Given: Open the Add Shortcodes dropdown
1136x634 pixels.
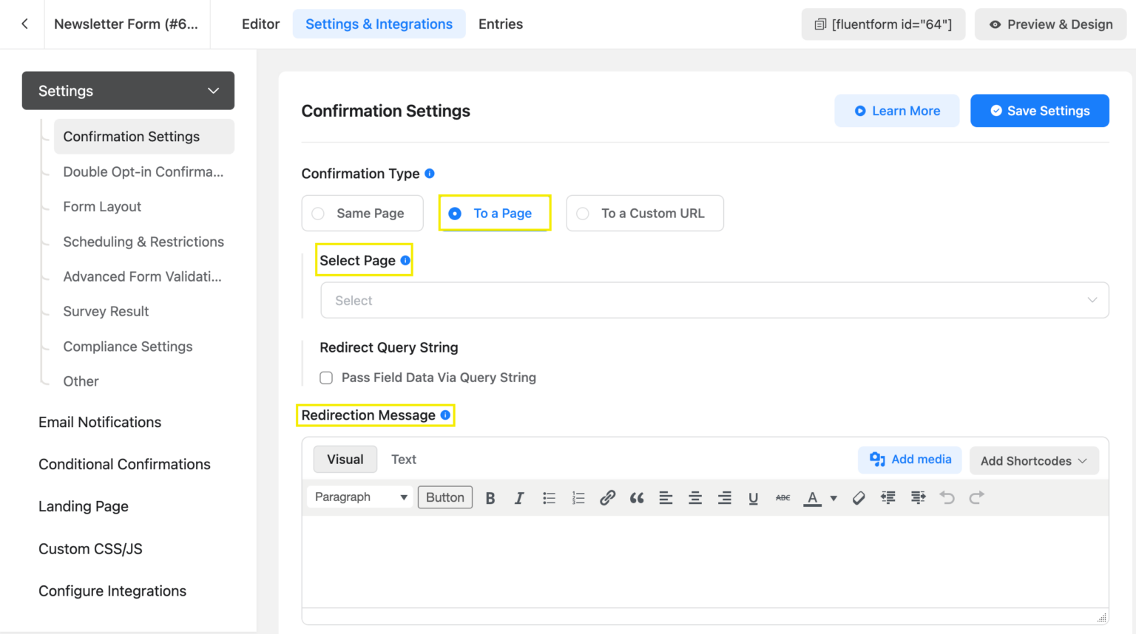Looking at the screenshot, I should (x=1034, y=460).
